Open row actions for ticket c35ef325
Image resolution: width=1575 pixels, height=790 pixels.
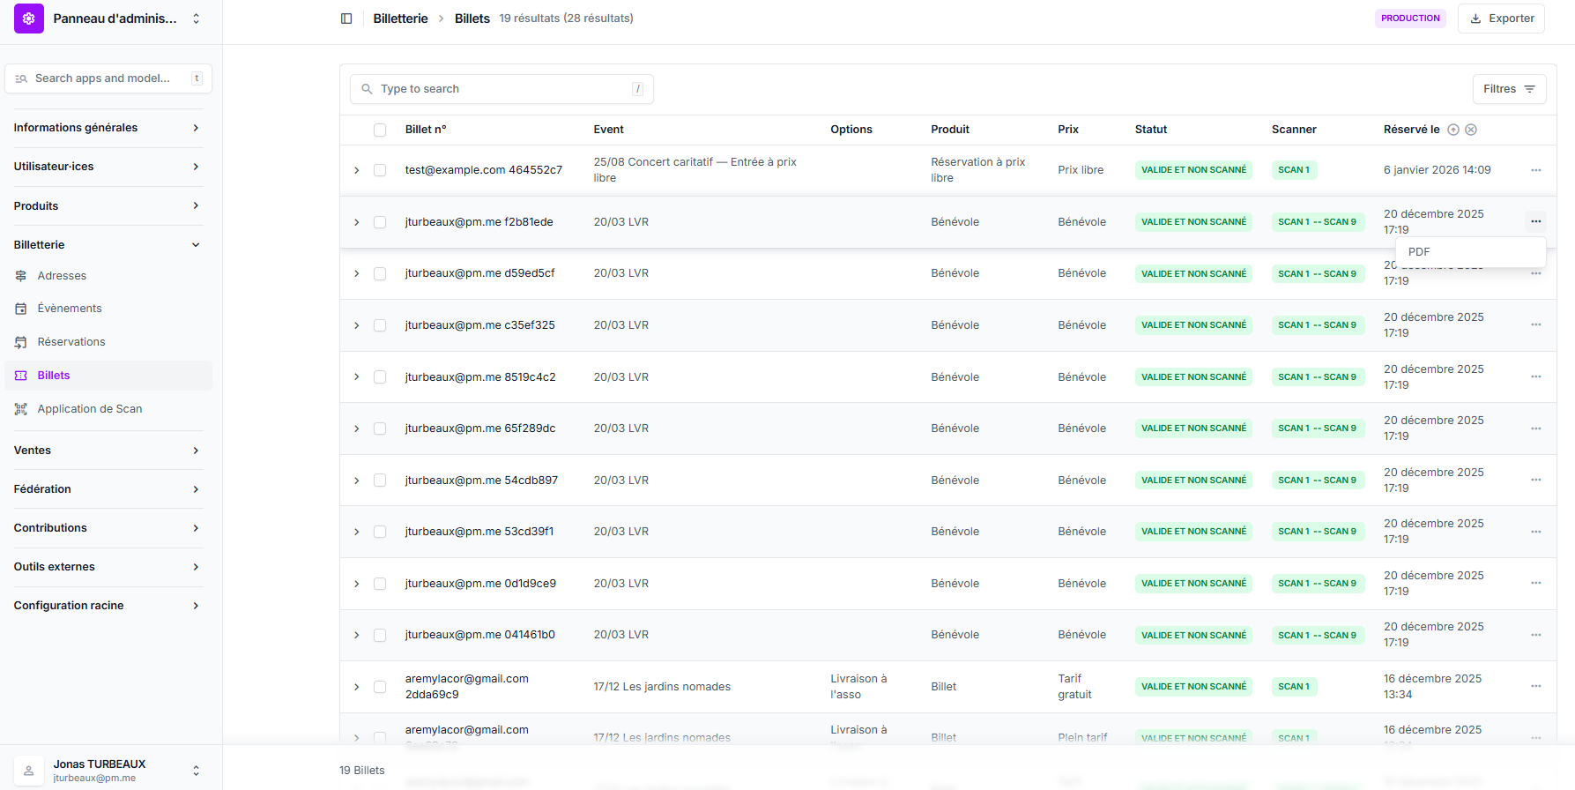[x=1535, y=325]
